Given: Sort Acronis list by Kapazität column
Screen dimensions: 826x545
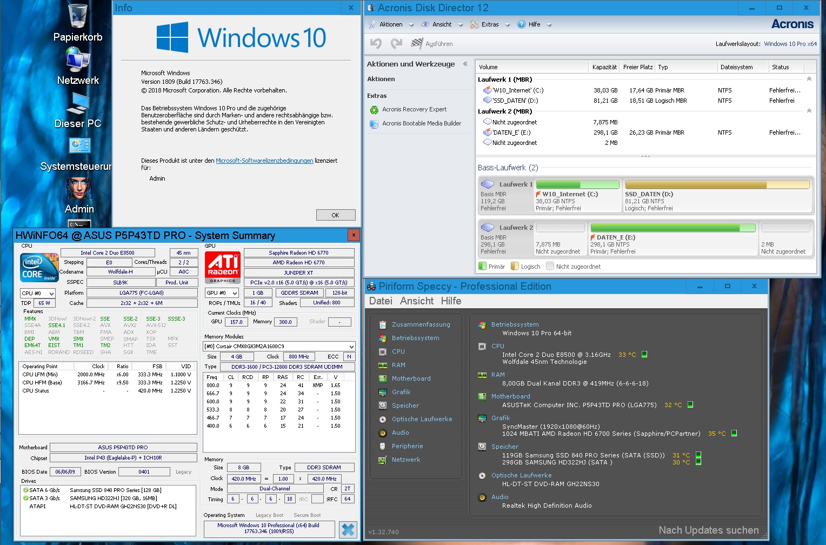Looking at the screenshot, I should click(x=604, y=67).
